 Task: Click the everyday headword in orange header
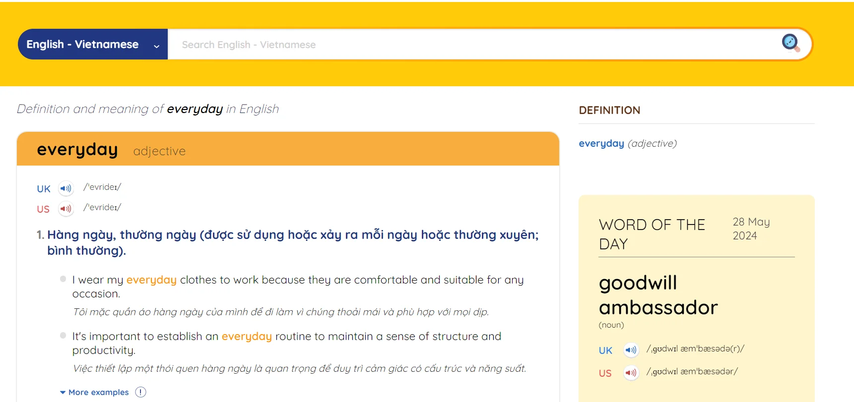[x=77, y=149]
